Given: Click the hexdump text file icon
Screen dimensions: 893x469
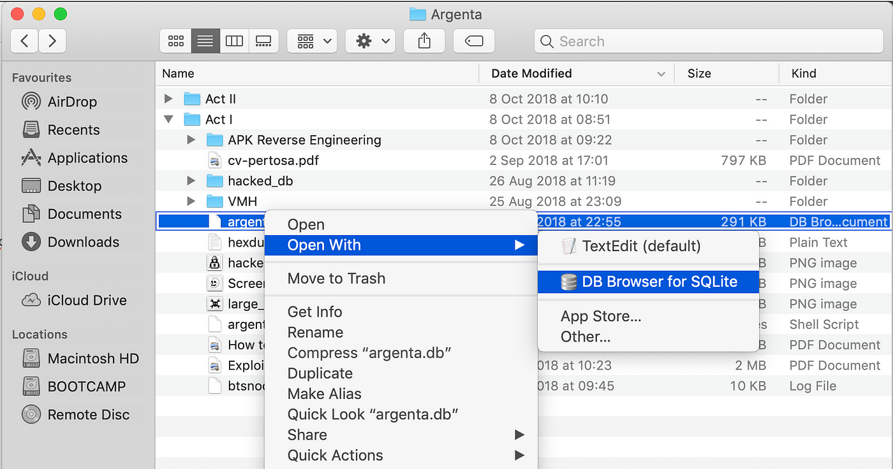Looking at the screenshot, I should point(214,242).
